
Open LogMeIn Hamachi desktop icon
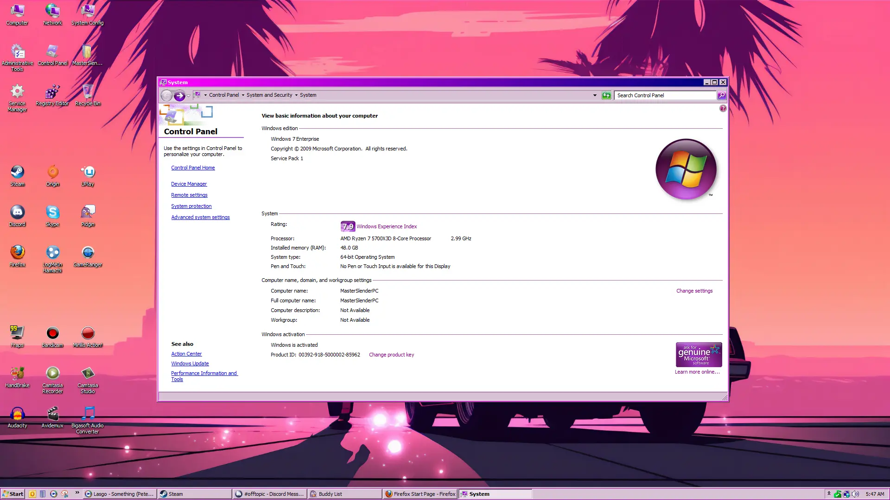pos(52,259)
